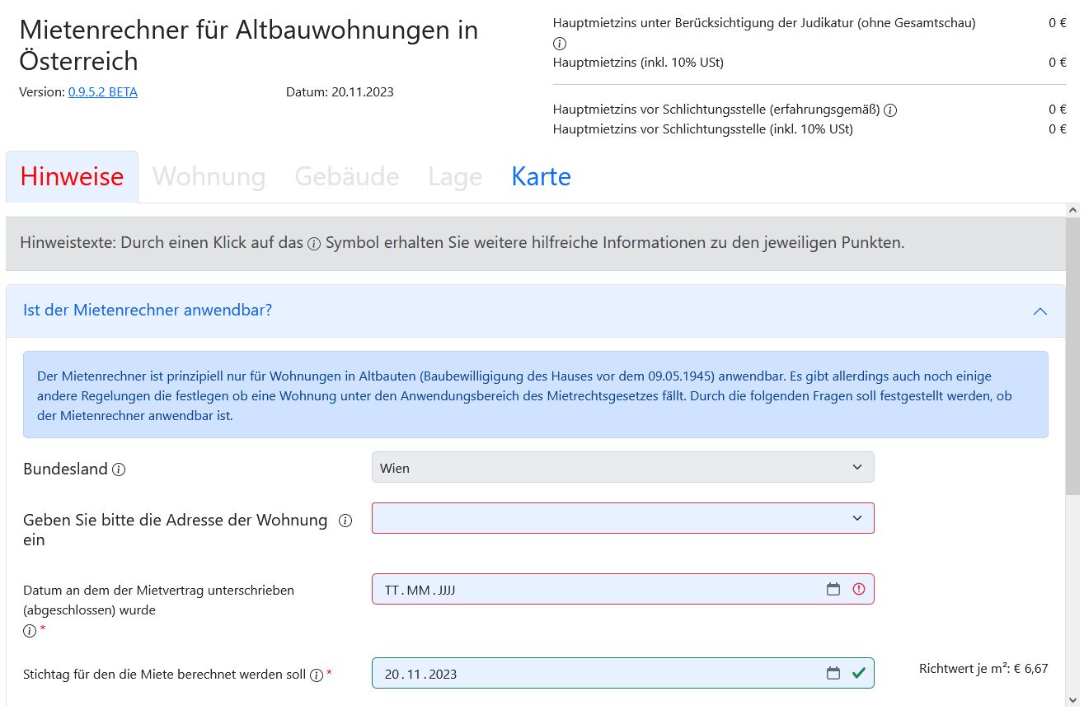Open the address combo box

(622, 518)
